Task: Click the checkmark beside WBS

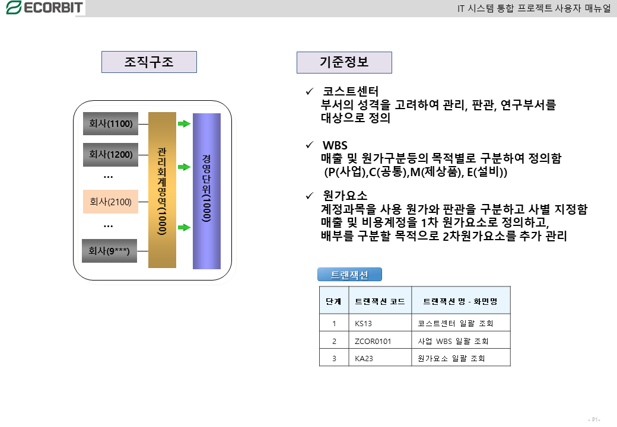Action: [x=310, y=145]
